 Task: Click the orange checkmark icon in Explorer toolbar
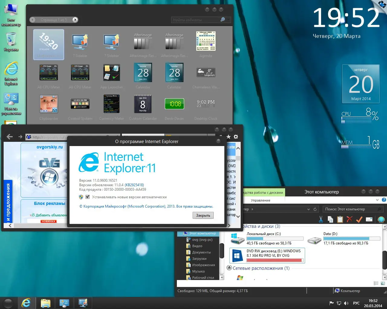pos(359,219)
